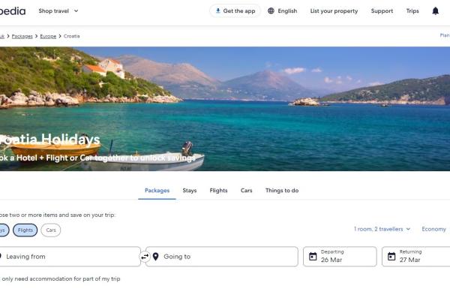
Task: Click the globe language icon
Action: (x=271, y=11)
